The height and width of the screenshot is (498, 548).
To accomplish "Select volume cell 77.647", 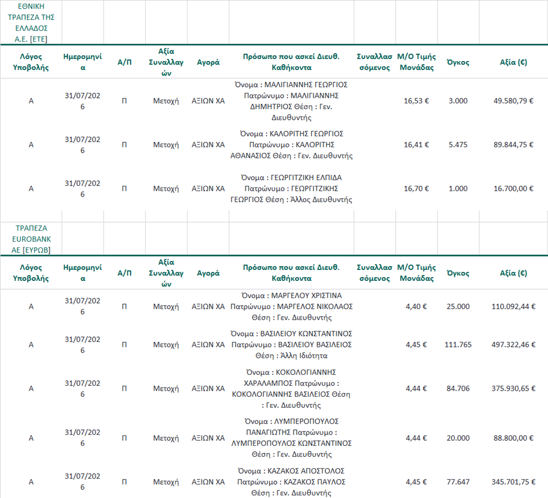I will point(458,482).
